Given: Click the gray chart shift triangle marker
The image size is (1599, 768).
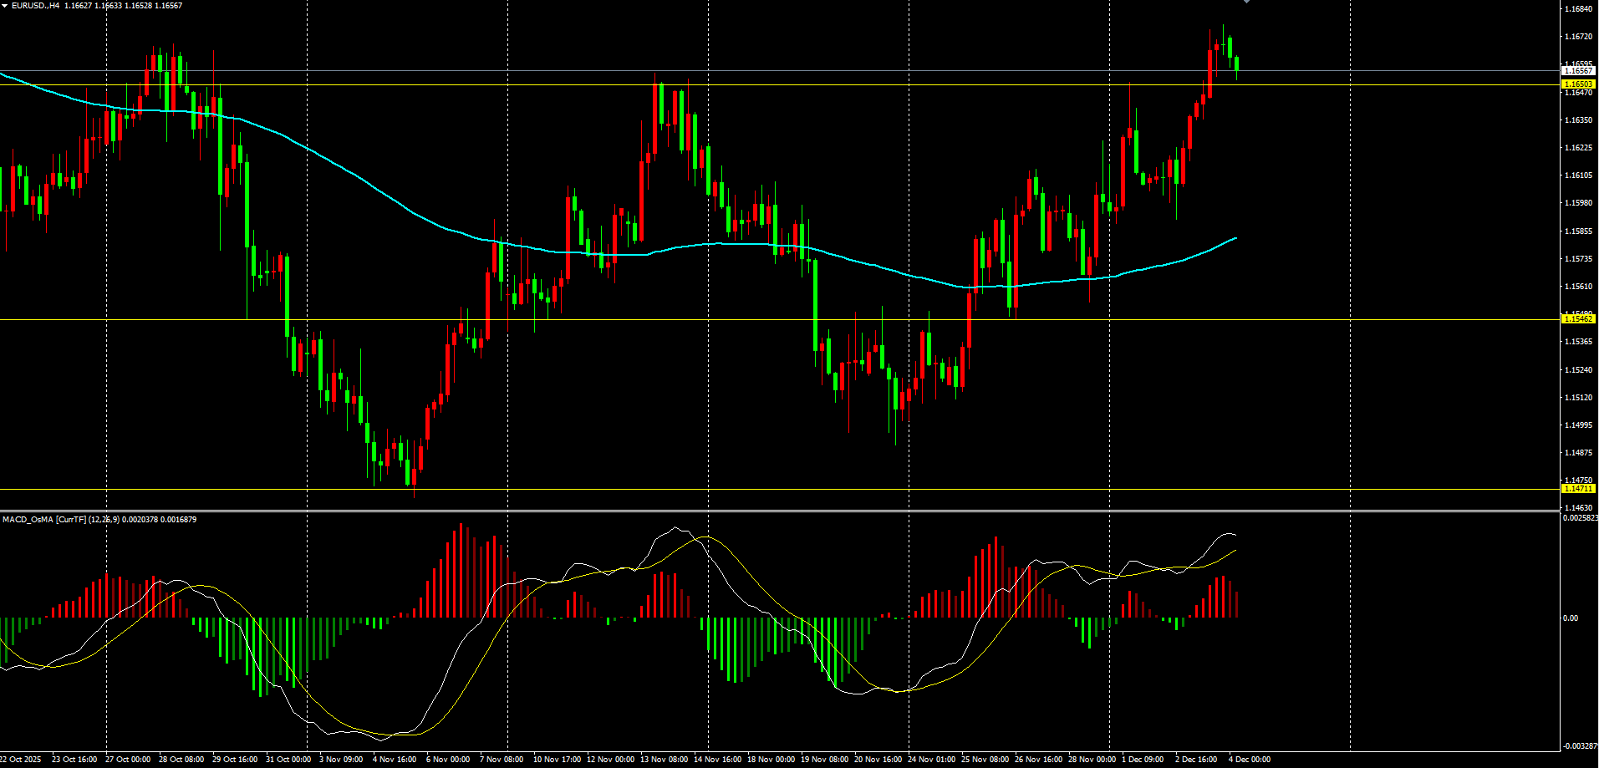Looking at the screenshot, I should [x=1246, y=2].
